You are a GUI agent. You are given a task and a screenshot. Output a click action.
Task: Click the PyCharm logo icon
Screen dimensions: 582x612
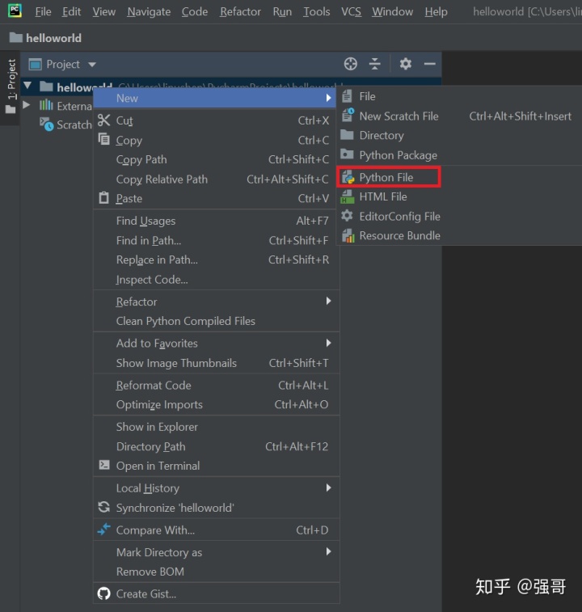(15, 11)
